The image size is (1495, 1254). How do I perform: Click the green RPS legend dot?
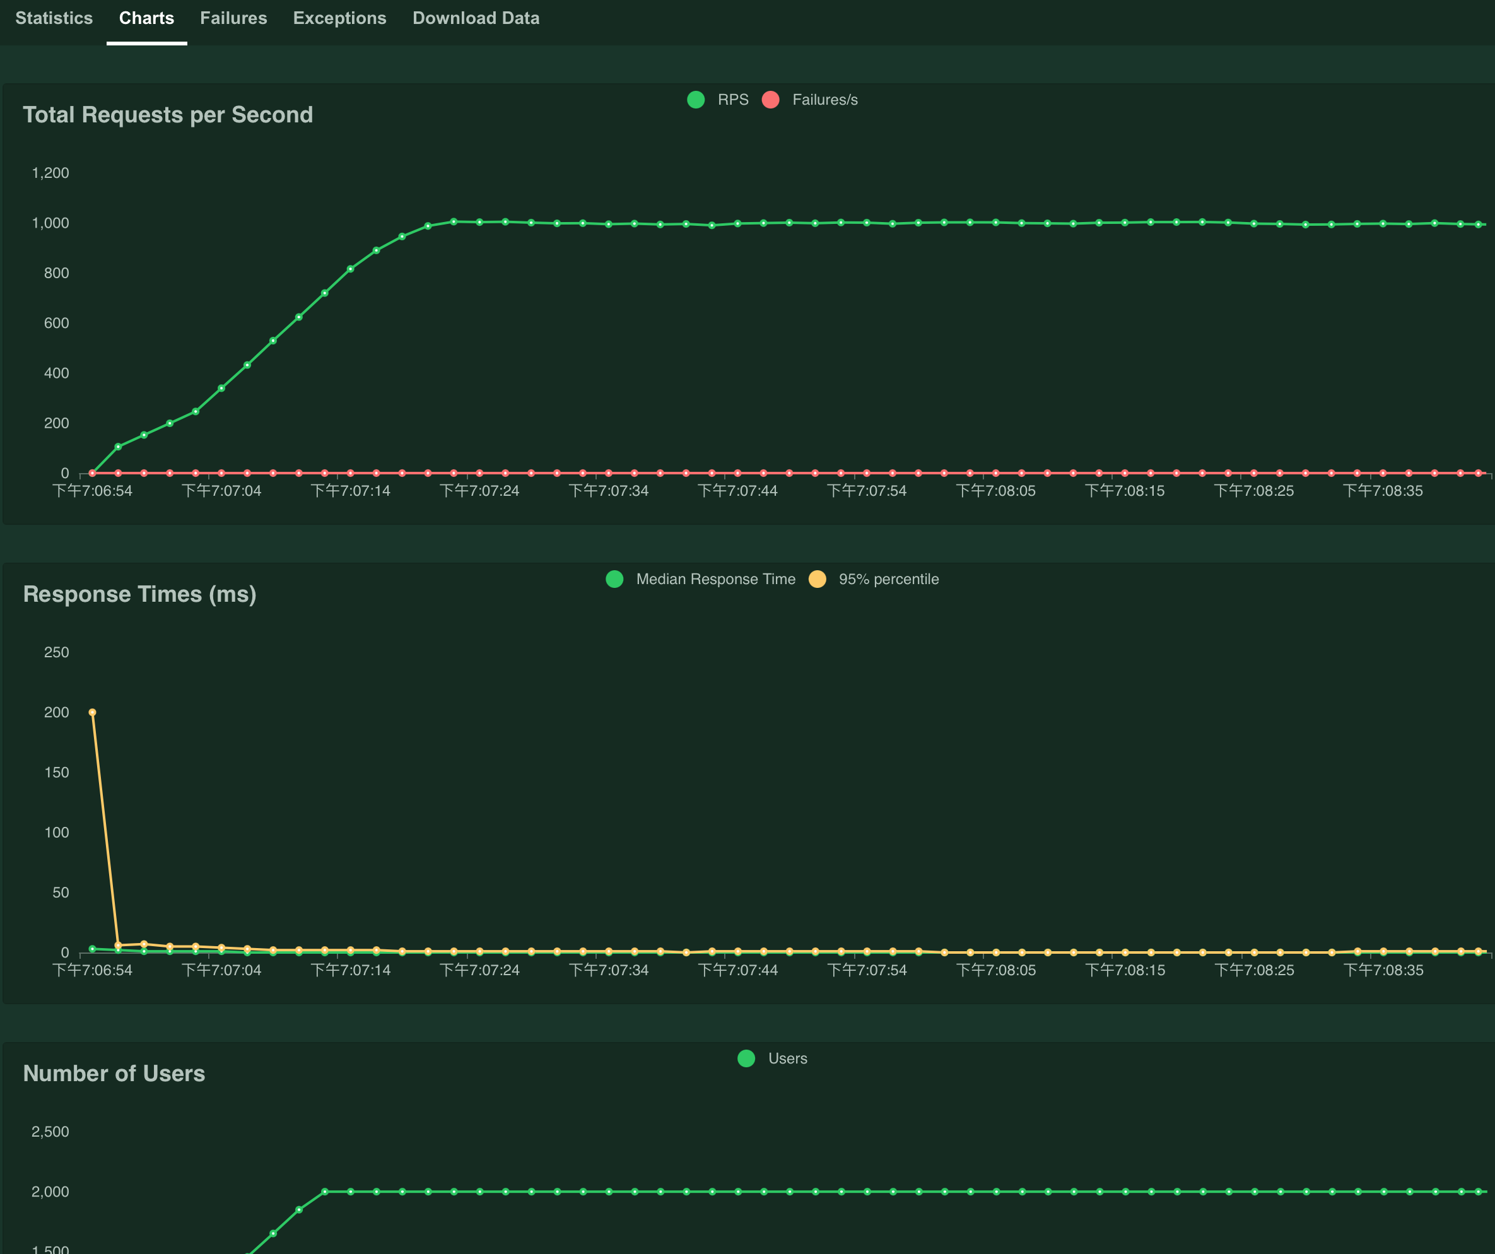click(696, 100)
